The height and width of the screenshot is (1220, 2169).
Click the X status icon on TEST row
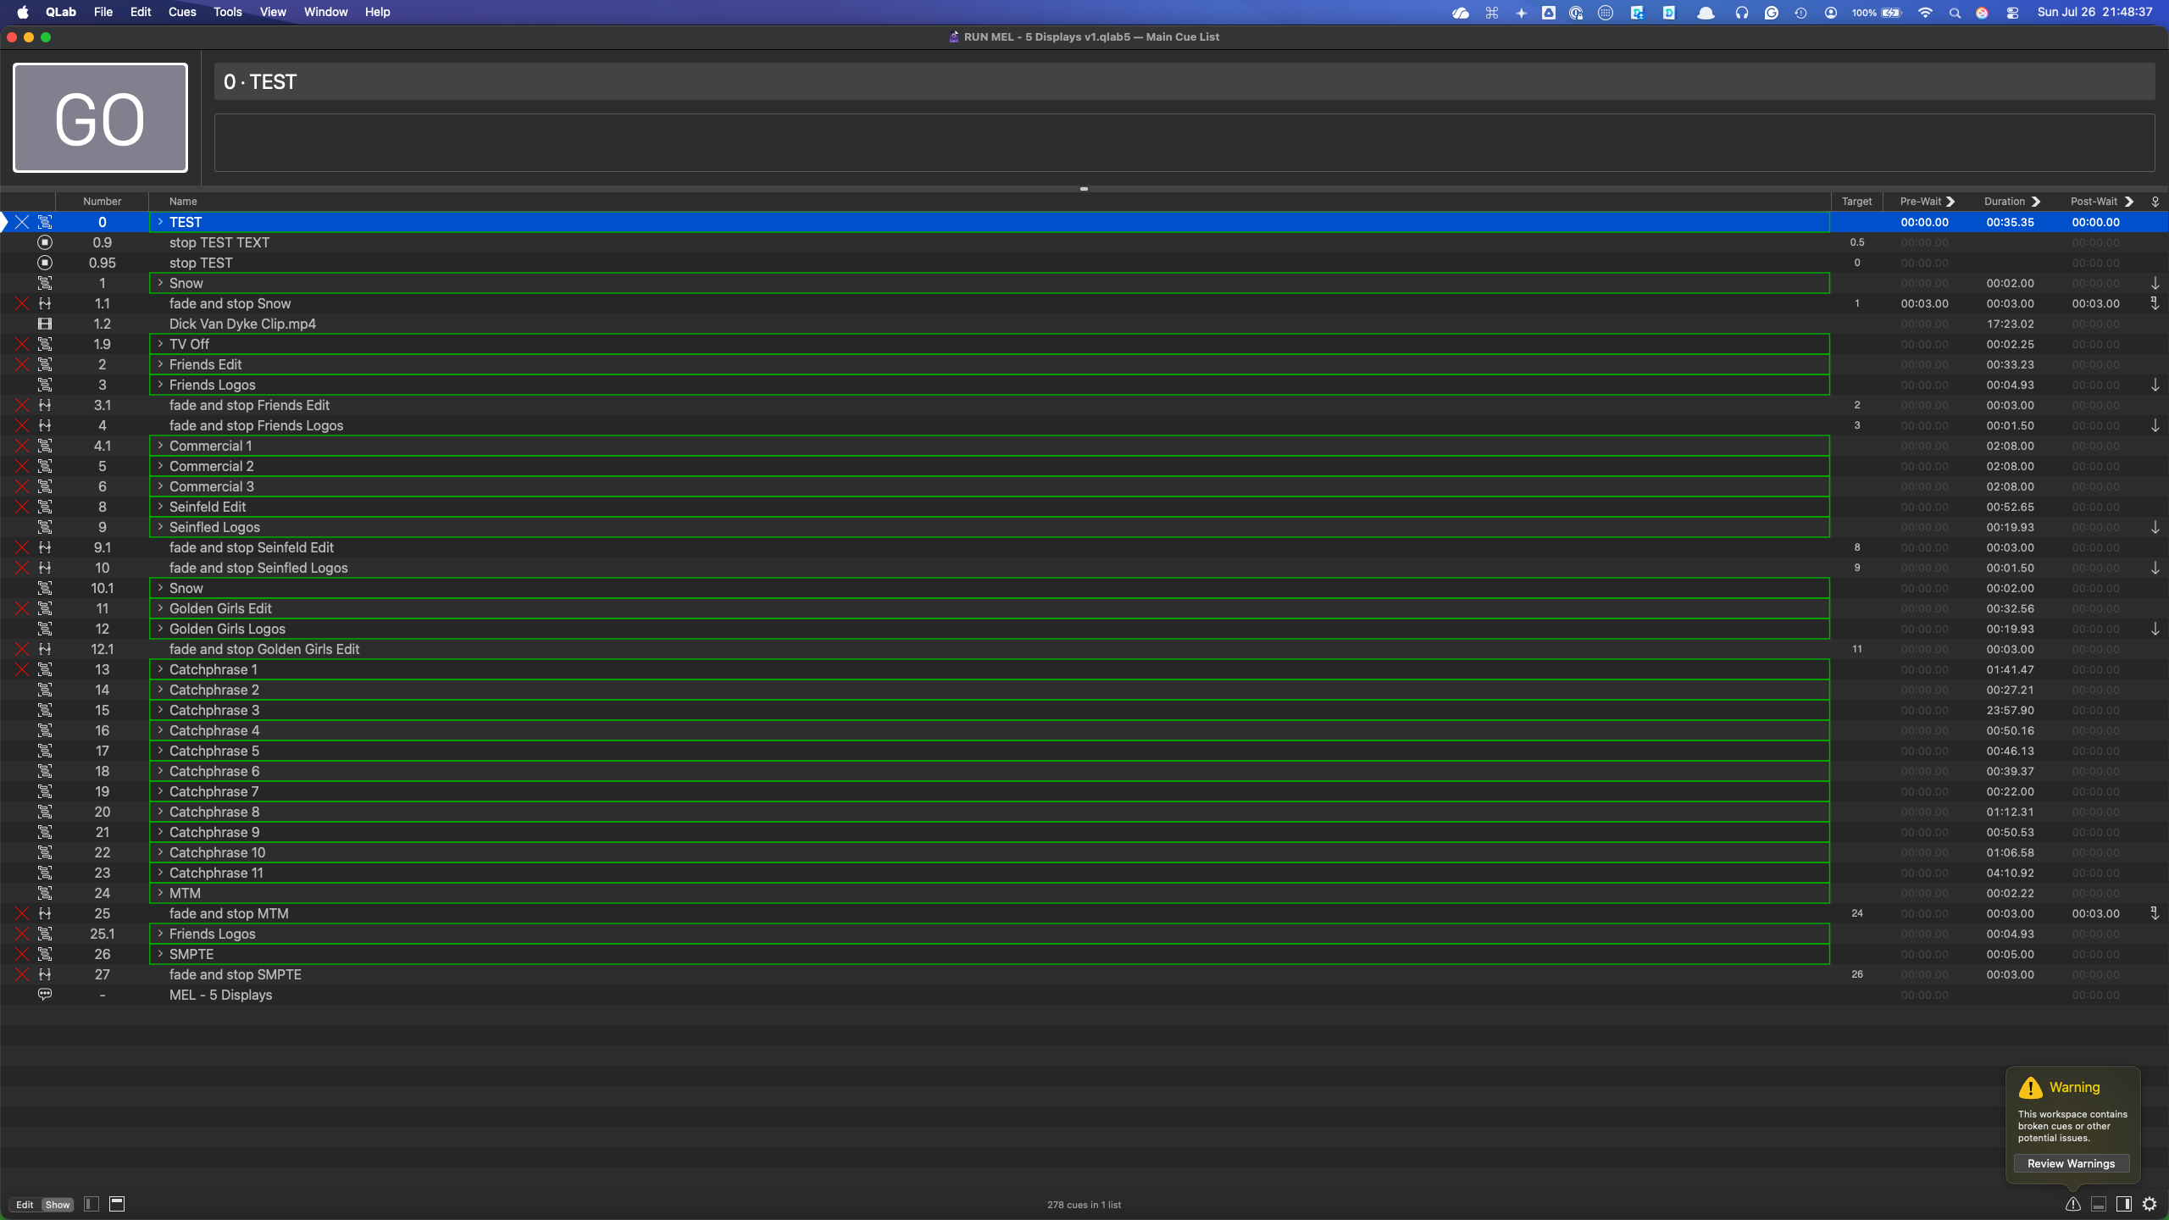22,222
